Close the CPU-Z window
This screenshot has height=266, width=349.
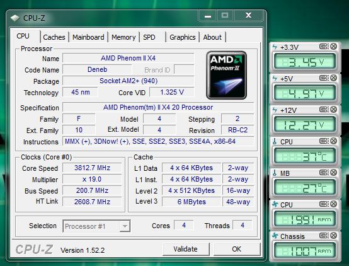[248, 15]
